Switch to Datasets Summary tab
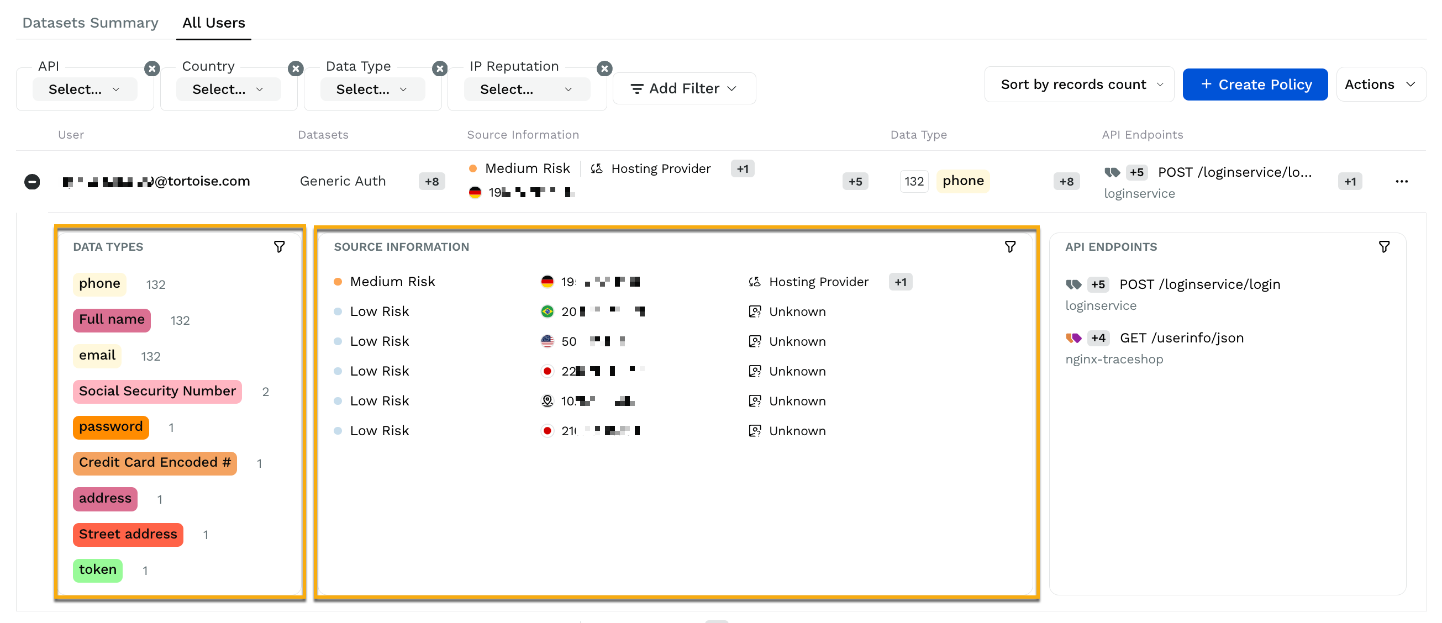Screen dimensions: 1442x623 tap(90, 23)
